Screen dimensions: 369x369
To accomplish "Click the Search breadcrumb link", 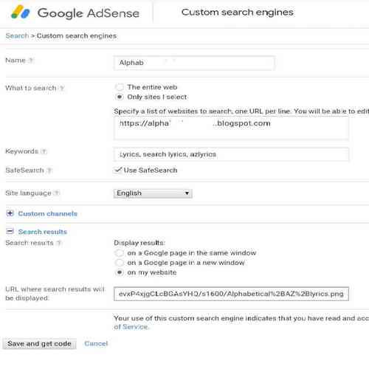I will [17, 36].
